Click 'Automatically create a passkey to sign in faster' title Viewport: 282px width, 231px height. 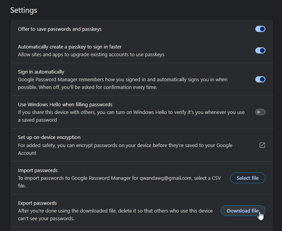click(x=70, y=47)
